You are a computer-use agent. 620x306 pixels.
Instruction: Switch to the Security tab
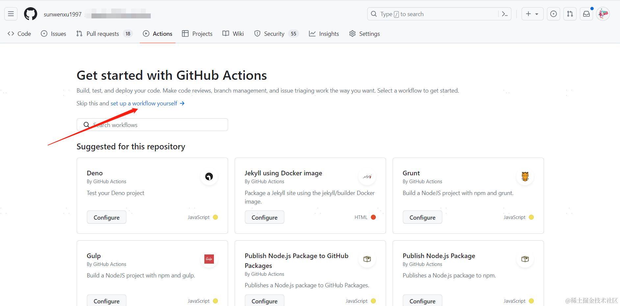pyautogui.click(x=274, y=34)
